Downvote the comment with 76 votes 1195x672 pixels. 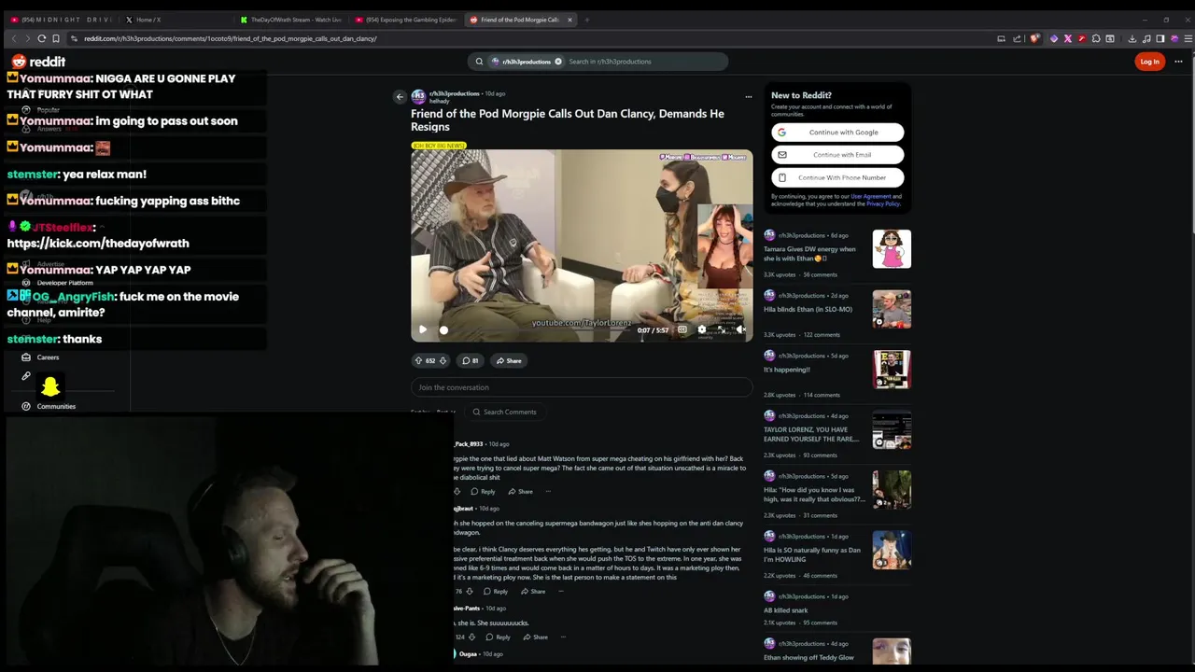pyautogui.click(x=469, y=591)
